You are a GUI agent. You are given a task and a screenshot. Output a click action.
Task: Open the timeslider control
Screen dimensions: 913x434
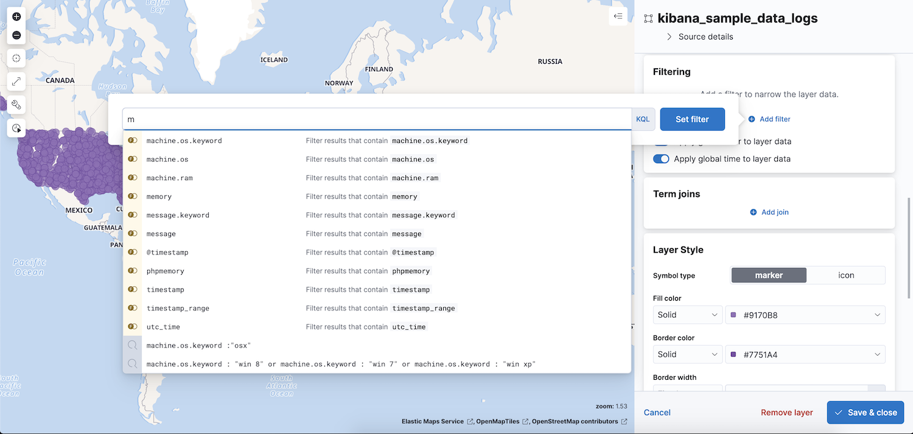pos(16,128)
